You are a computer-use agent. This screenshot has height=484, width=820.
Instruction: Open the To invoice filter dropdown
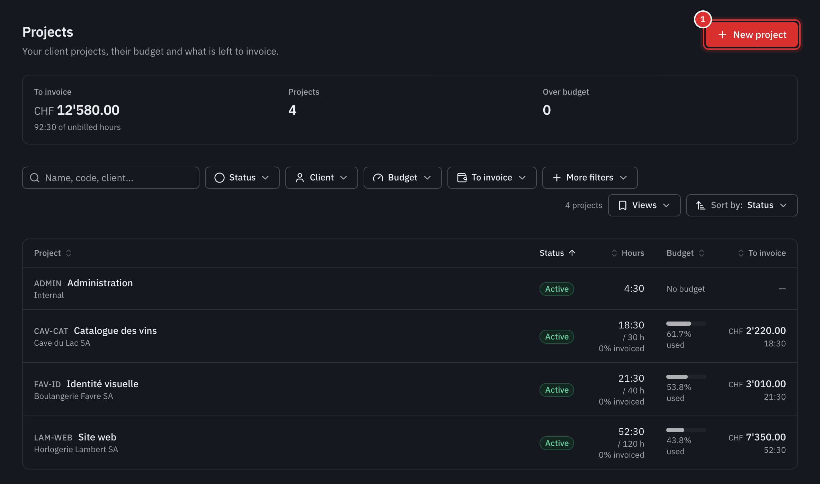click(492, 178)
